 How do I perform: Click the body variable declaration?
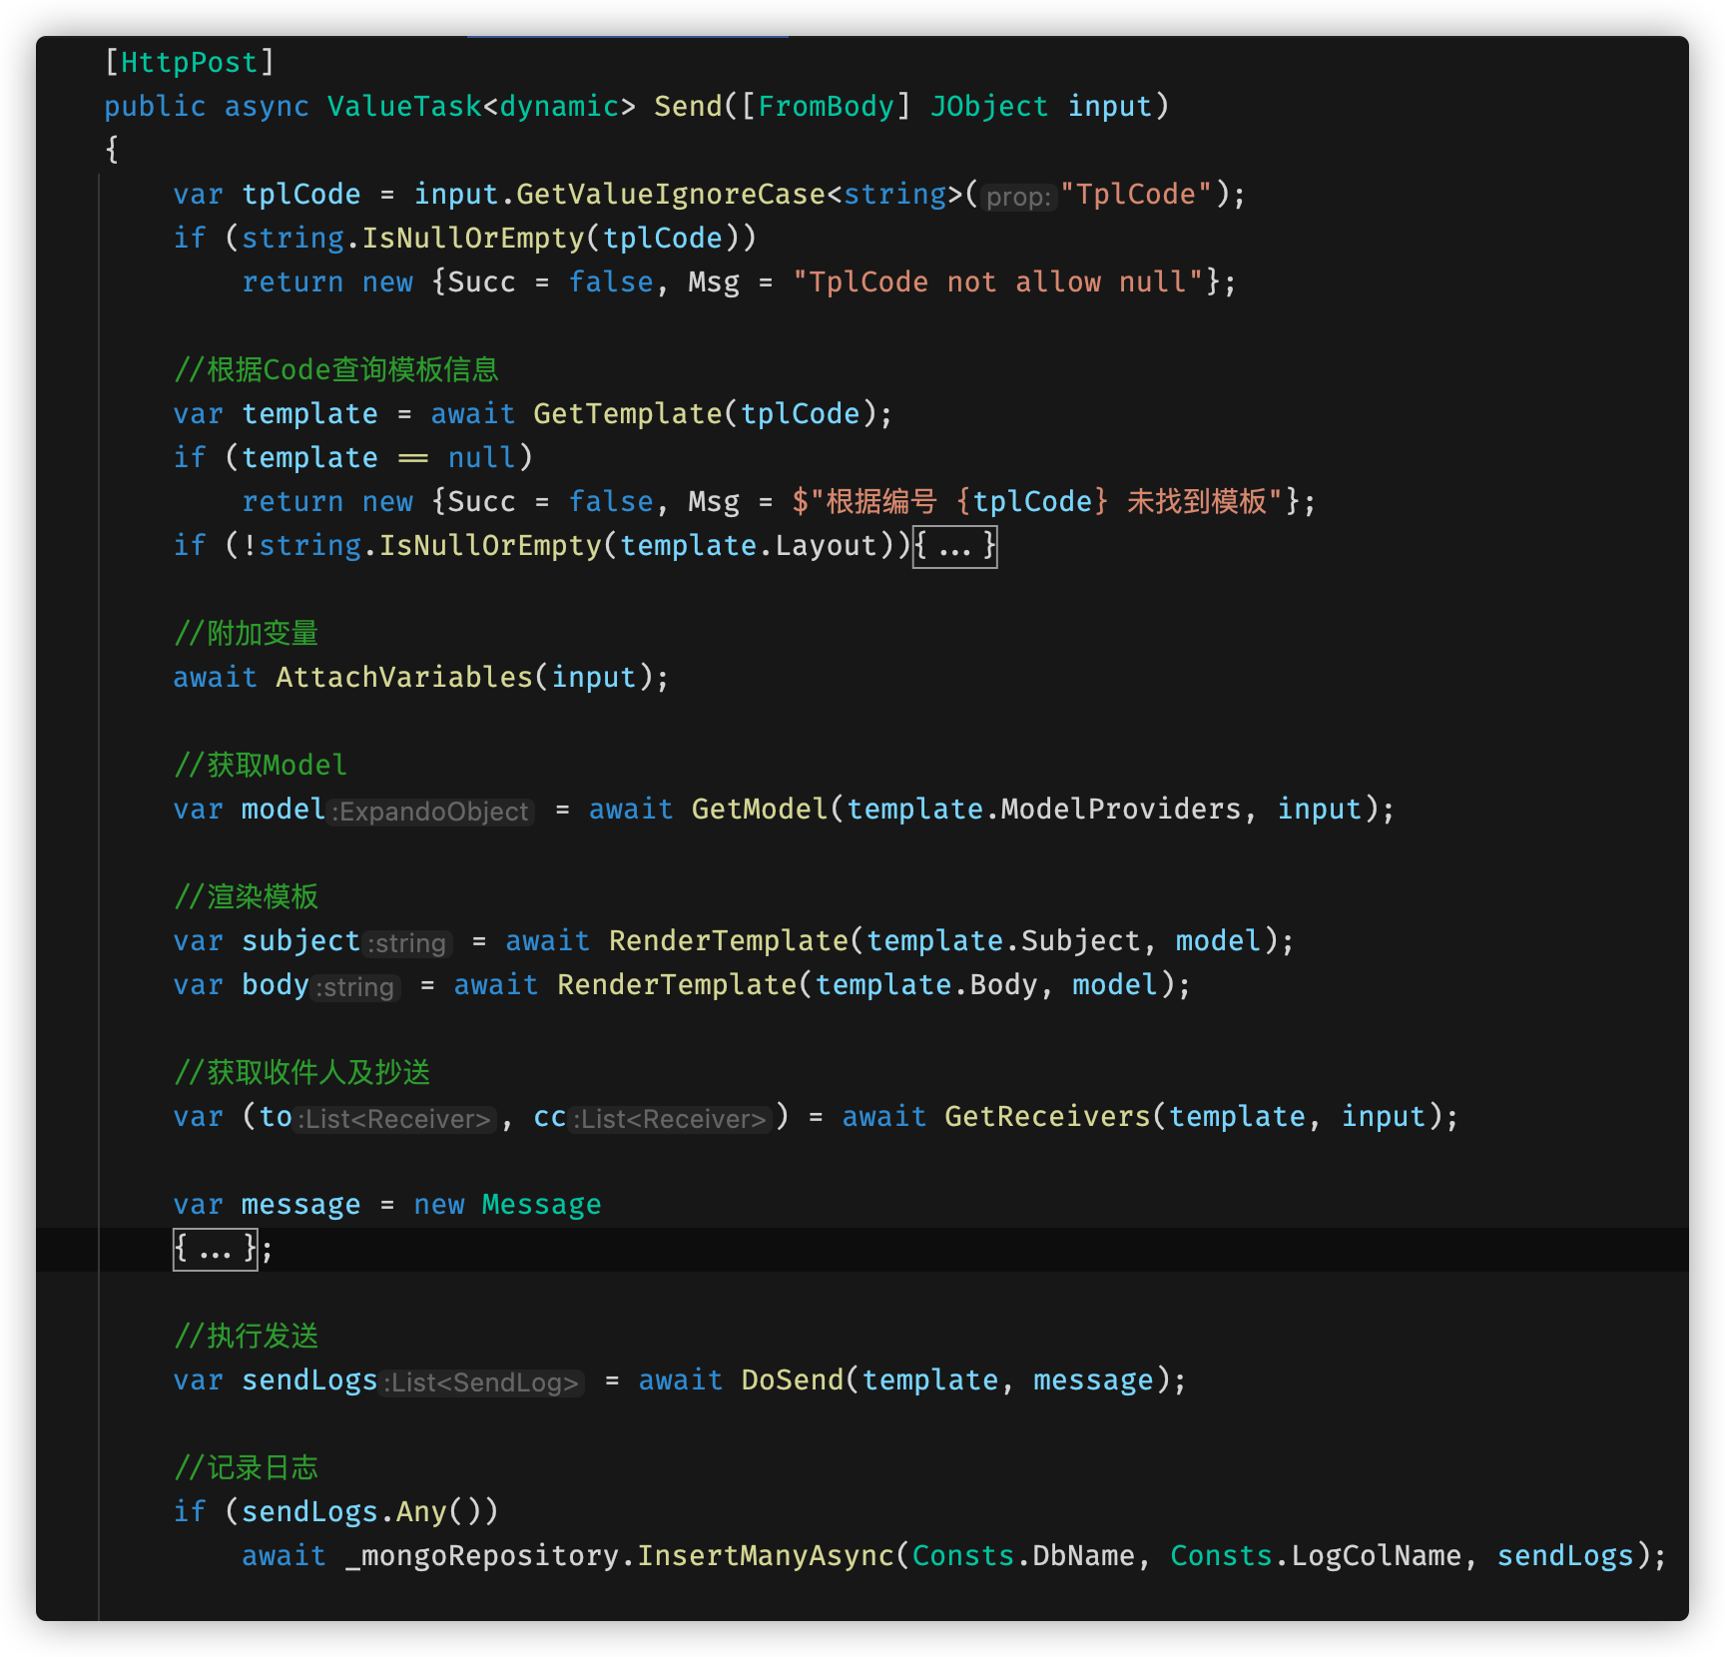point(276,985)
